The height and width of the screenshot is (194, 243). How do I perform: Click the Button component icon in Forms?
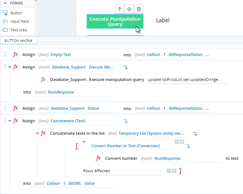(5, 13)
